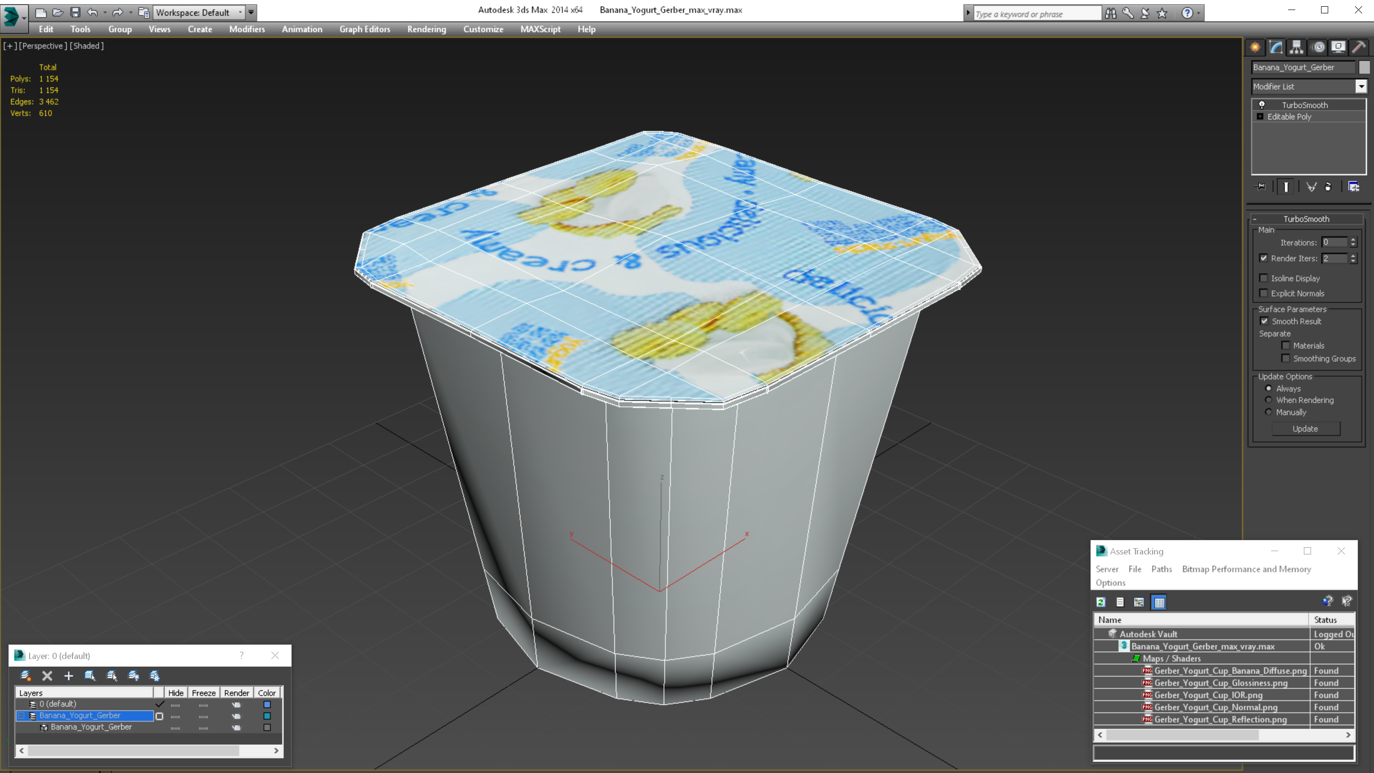
Task: Toggle Smooth Result checkbox
Action: tap(1265, 321)
